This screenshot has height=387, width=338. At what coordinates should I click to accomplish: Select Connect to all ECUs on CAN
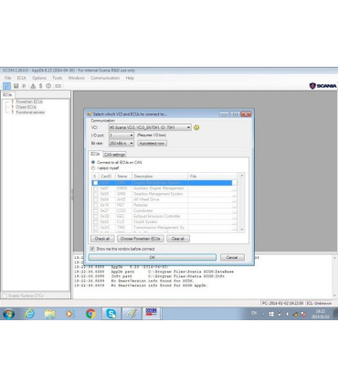117,162
